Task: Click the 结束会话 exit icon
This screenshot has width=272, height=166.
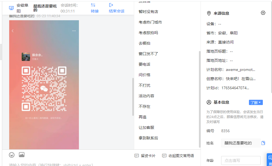Action: [x=111, y=5]
